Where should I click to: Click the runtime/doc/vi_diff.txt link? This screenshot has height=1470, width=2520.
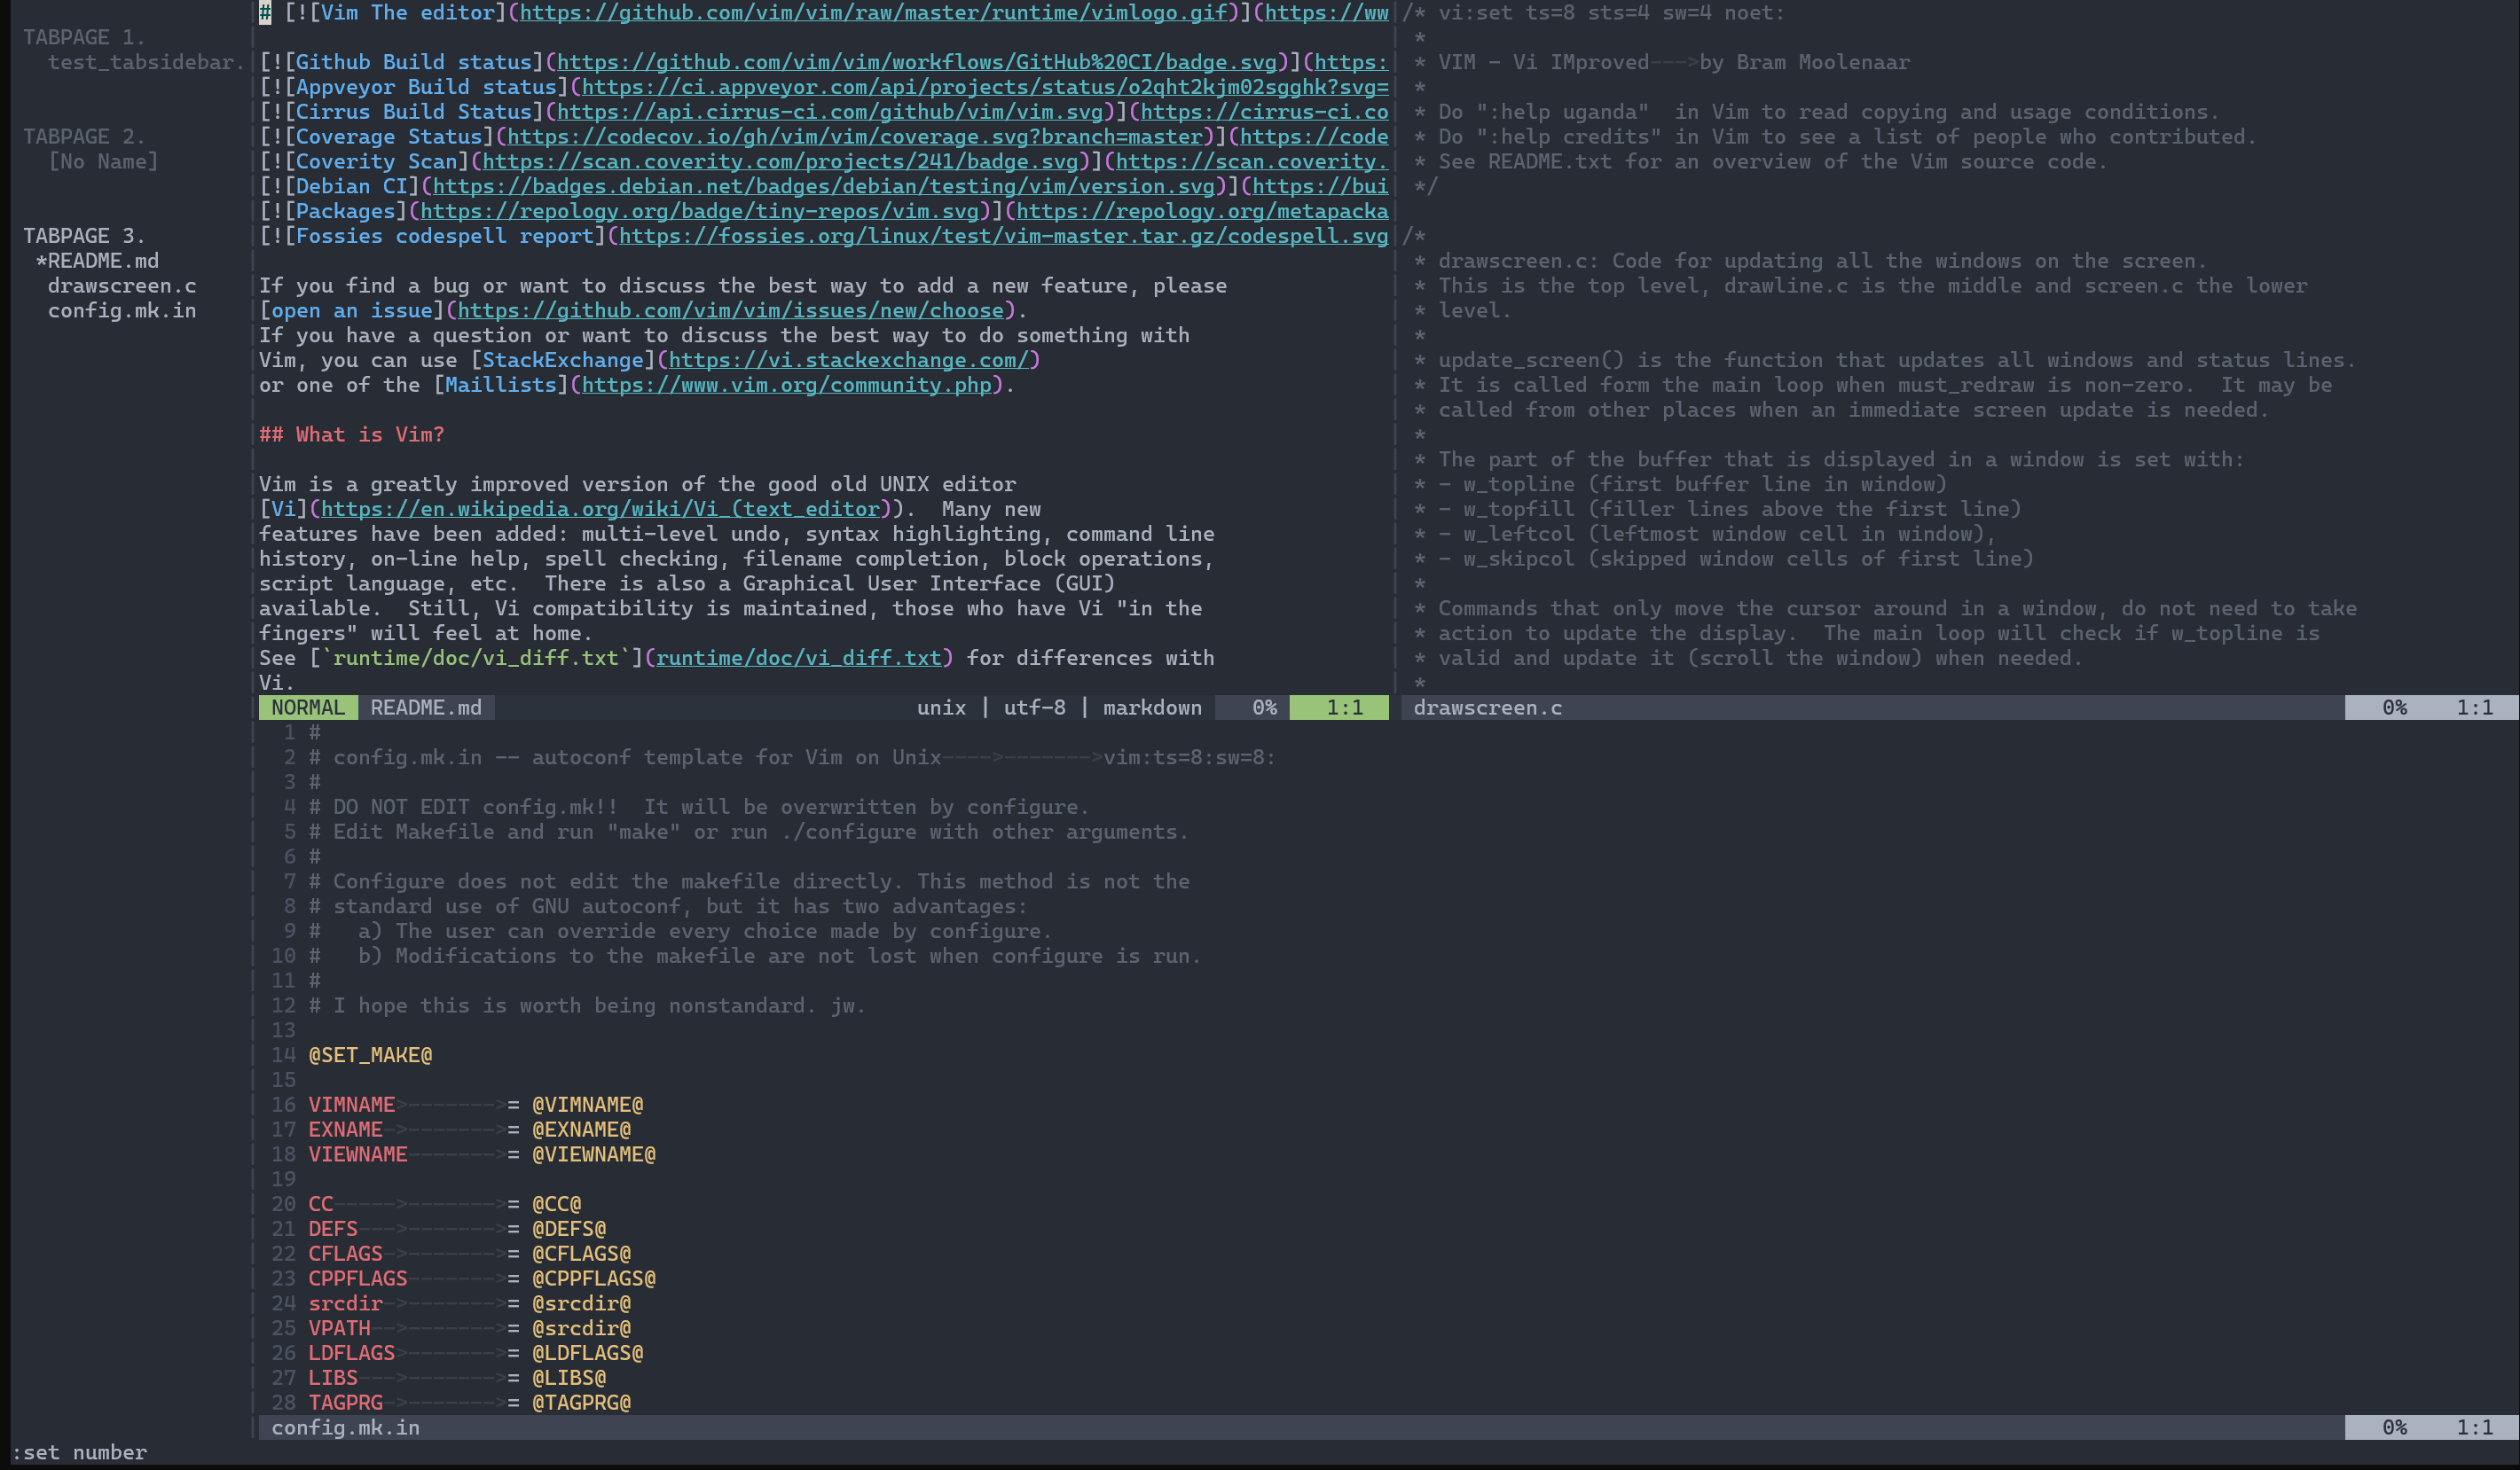(798, 658)
